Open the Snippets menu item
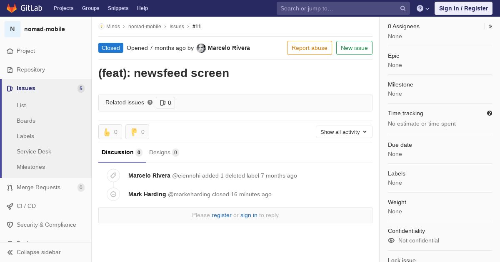 pyautogui.click(x=118, y=8)
